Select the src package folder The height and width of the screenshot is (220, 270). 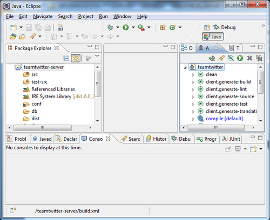coord(30,74)
